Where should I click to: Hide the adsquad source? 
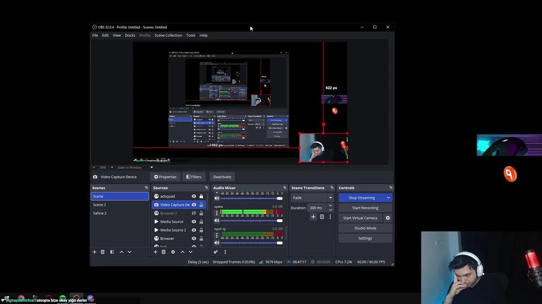pos(194,196)
